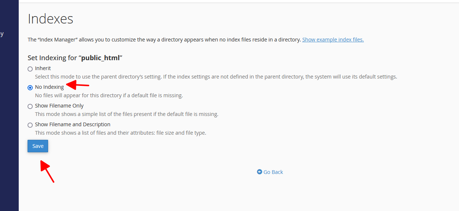Viewport: 459px width, 211px height.
Task: Open the Show example index files link
Action: tap(333, 40)
